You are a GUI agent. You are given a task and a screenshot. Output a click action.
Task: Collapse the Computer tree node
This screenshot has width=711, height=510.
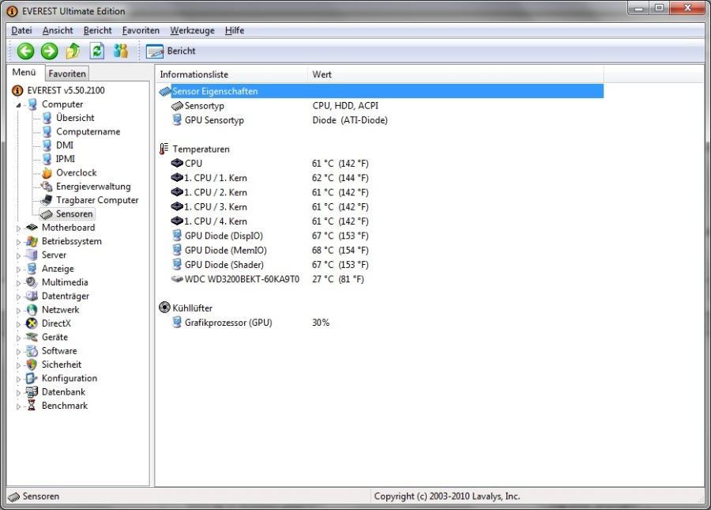(19, 105)
